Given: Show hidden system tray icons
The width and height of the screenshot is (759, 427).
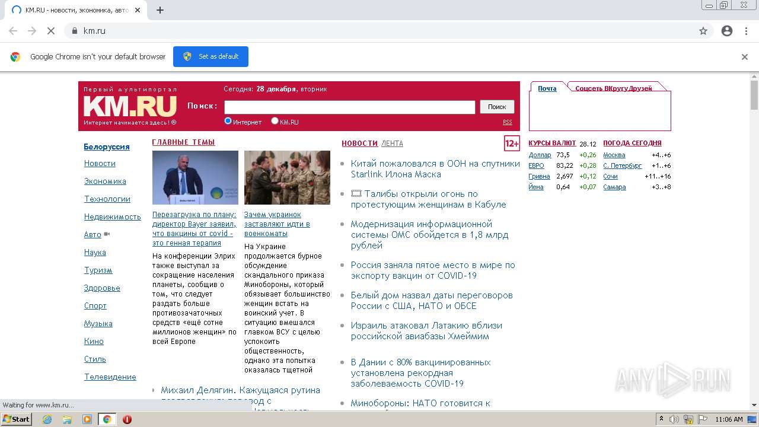Looking at the screenshot, I should 661,419.
